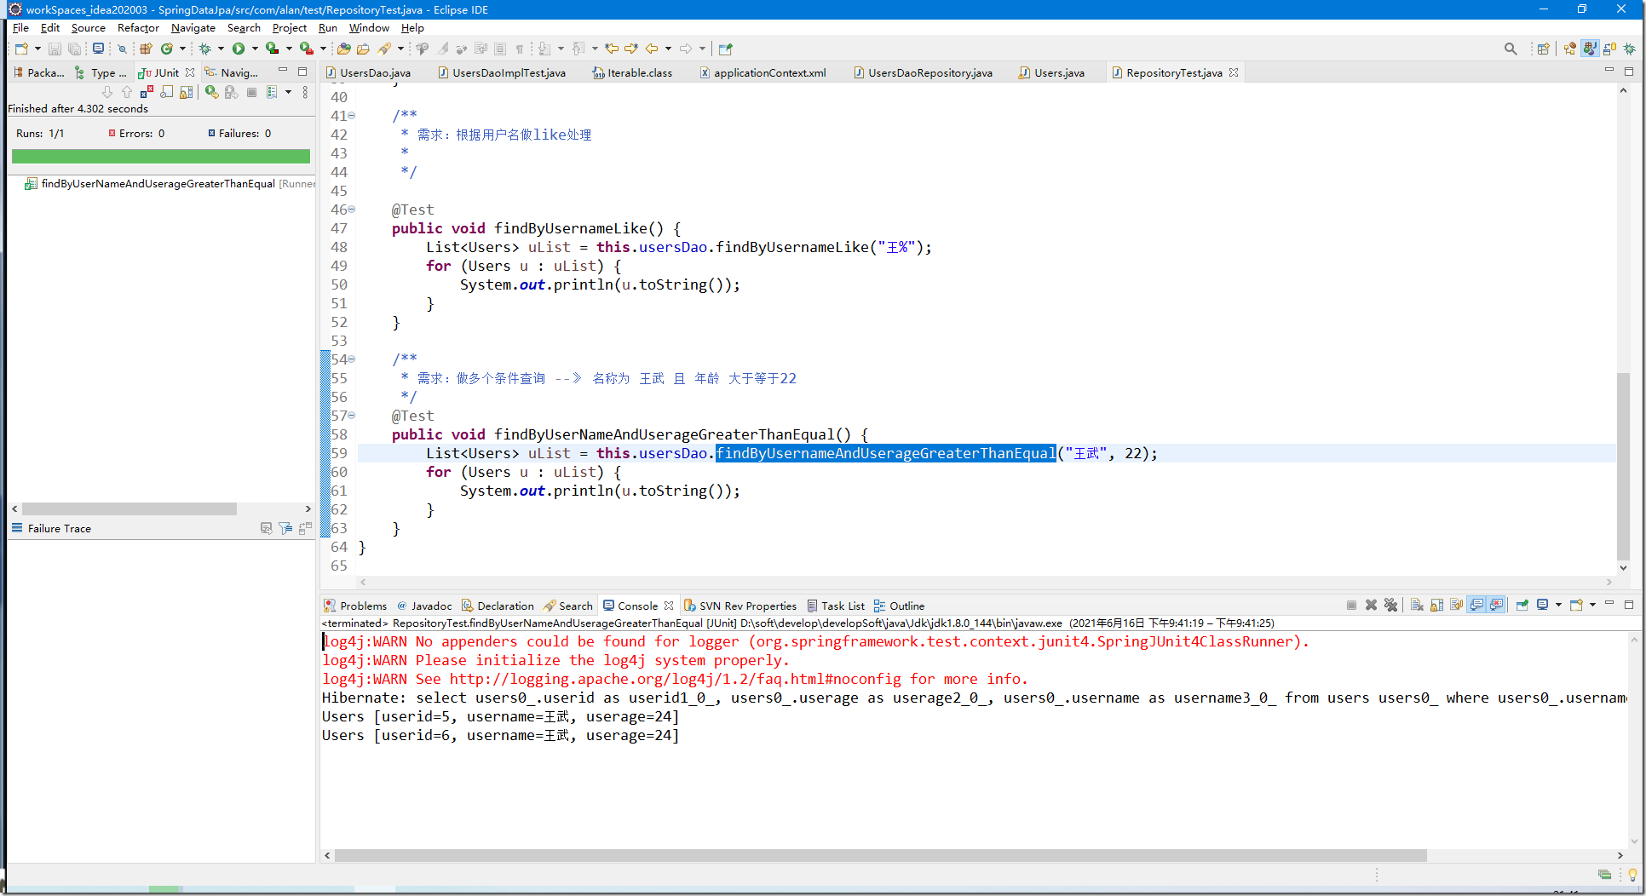Screen dimensions: 1646x896
Task: Click the Save All toolbar icon
Action: click(x=75, y=49)
